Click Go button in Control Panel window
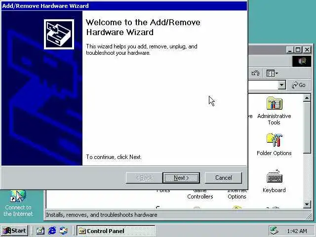This screenshot has height=237, width=316. coord(299,85)
